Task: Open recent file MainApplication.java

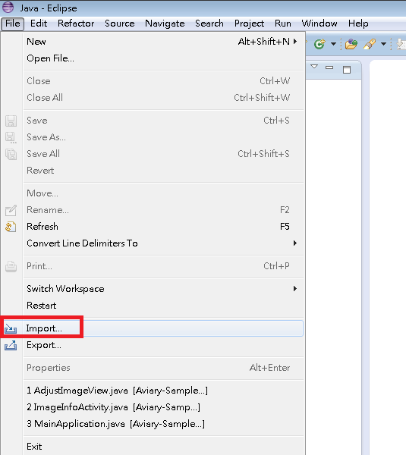Action: (163, 424)
